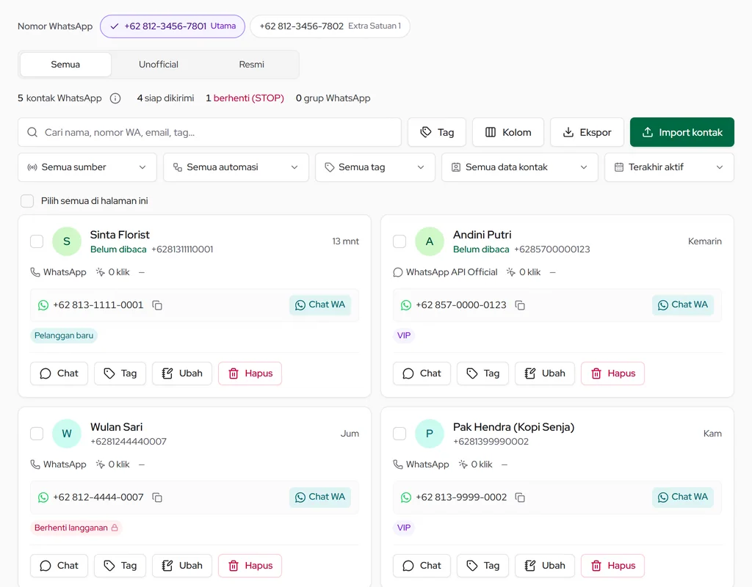Image resolution: width=752 pixels, height=587 pixels.
Task: Select main number +62 812-3456-7801 Utama
Action: click(173, 26)
